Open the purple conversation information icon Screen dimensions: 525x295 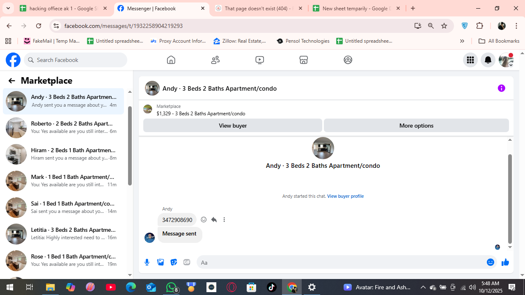[502, 88]
